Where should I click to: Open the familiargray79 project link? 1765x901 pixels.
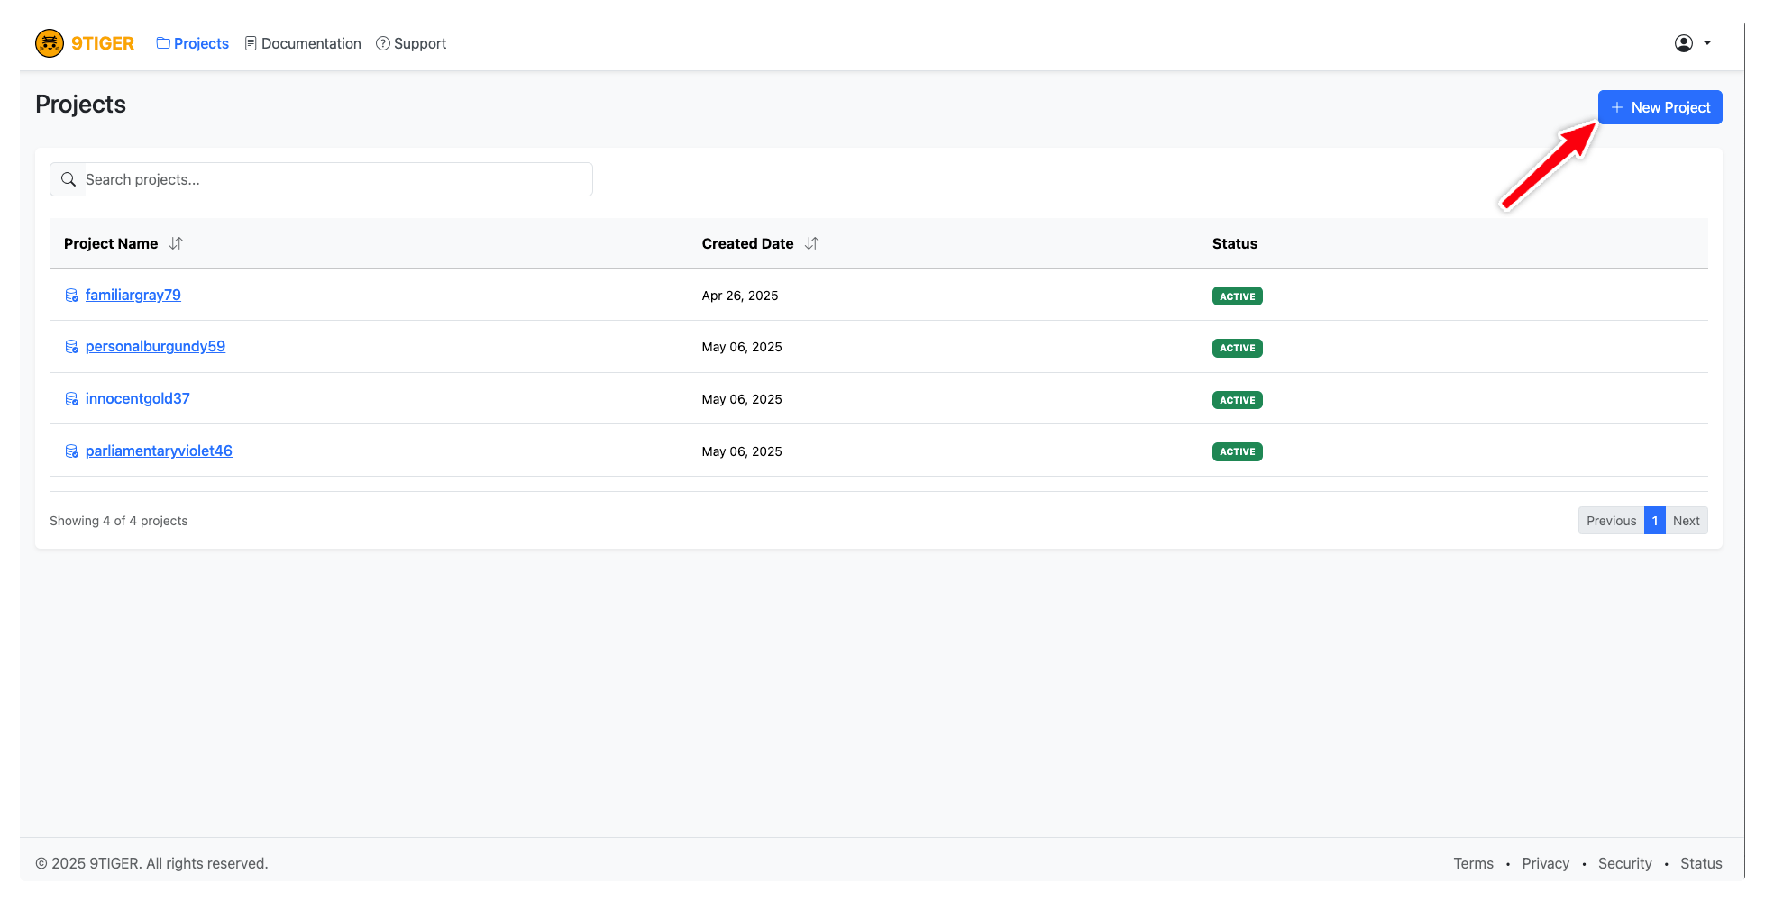coord(133,295)
